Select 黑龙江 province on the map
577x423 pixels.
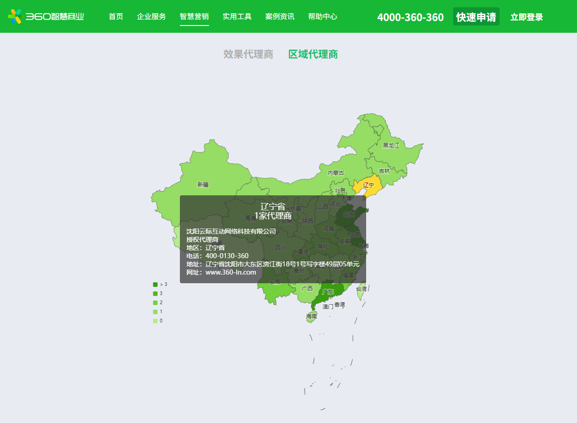391,145
